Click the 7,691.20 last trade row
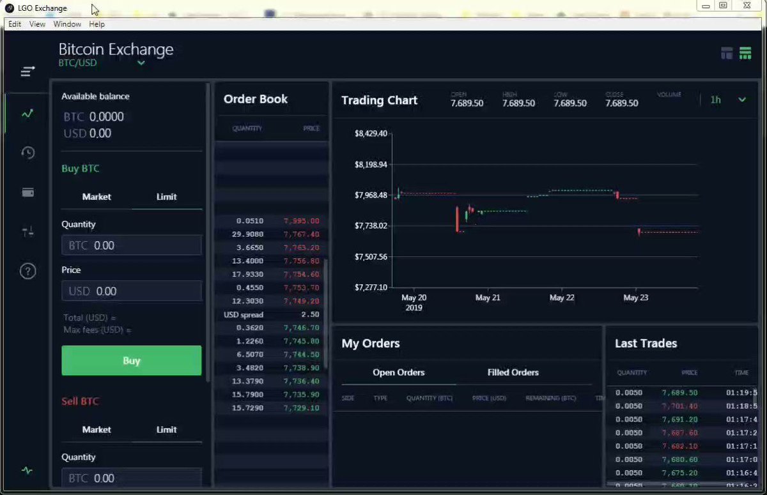Viewport: 767px width, 495px height. (x=682, y=420)
